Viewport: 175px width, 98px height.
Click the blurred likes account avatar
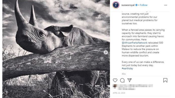(x=115, y=86)
